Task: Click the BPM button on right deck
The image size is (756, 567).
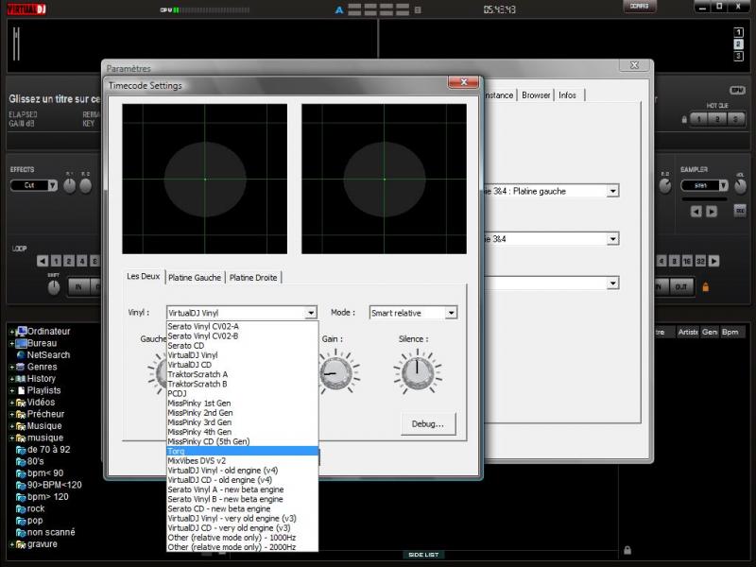Action: tap(737, 90)
